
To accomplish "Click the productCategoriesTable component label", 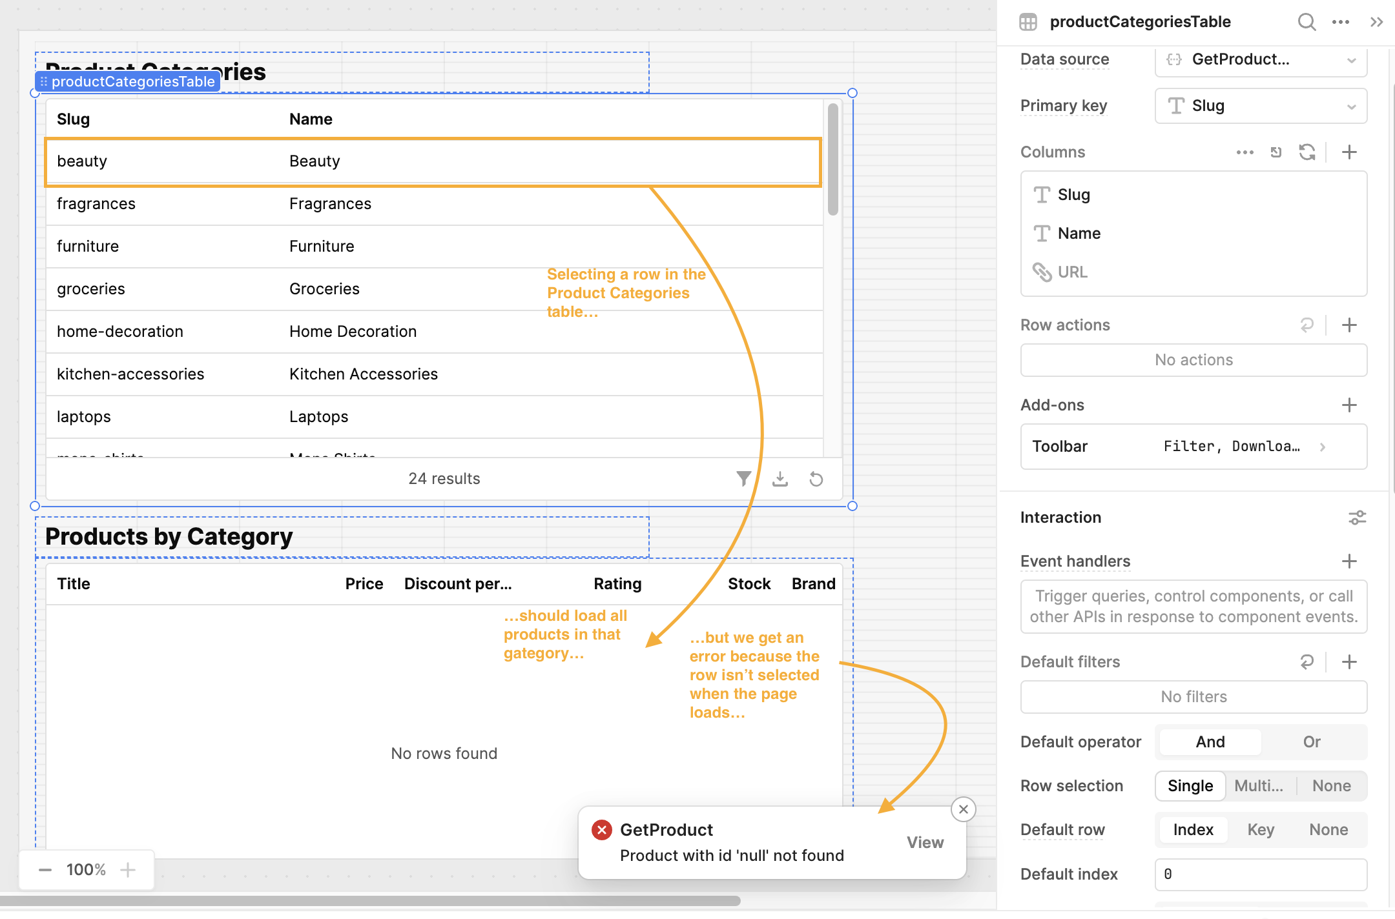I will 128,82.
